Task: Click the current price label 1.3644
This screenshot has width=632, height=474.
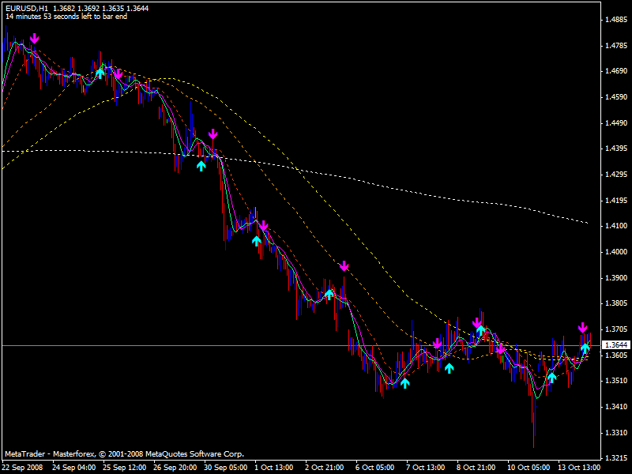Action: [616, 345]
